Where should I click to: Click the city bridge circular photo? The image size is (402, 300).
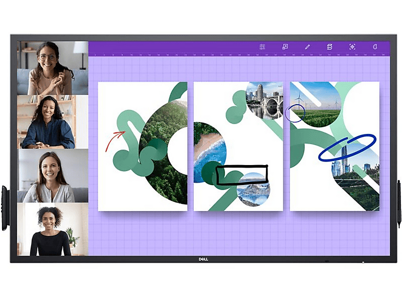coord(264,101)
